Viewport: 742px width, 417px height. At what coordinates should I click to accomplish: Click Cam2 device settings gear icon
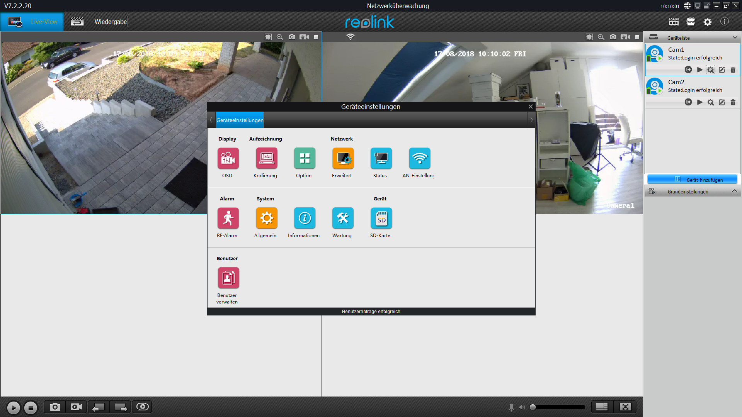pyautogui.click(x=710, y=102)
